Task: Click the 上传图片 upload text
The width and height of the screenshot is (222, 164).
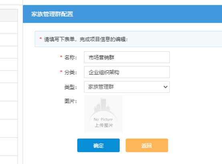Action: click(104, 125)
